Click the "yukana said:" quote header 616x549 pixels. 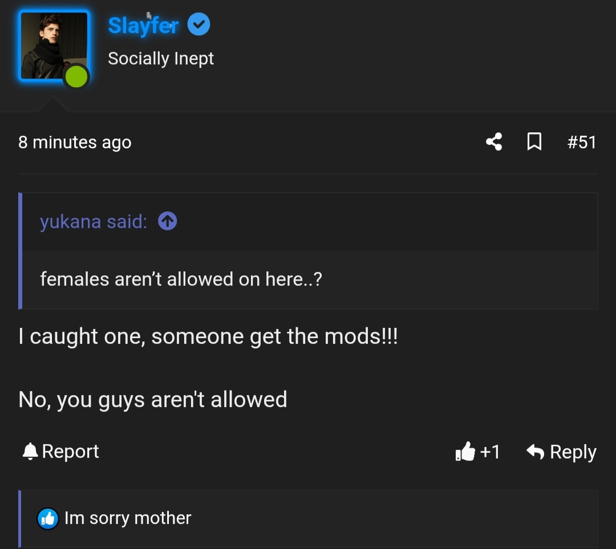coord(94,221)
